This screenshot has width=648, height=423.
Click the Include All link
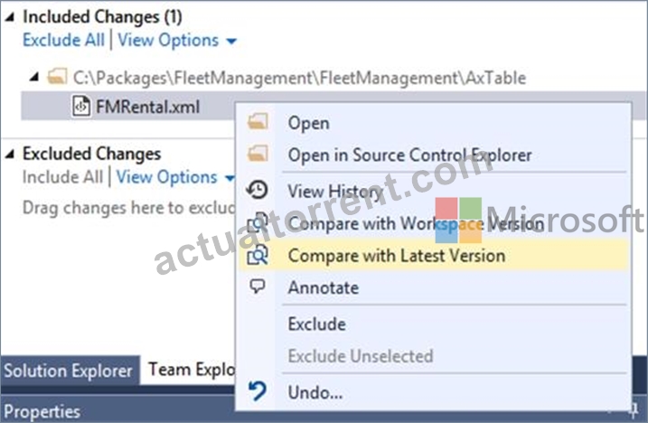coord(62,177)
